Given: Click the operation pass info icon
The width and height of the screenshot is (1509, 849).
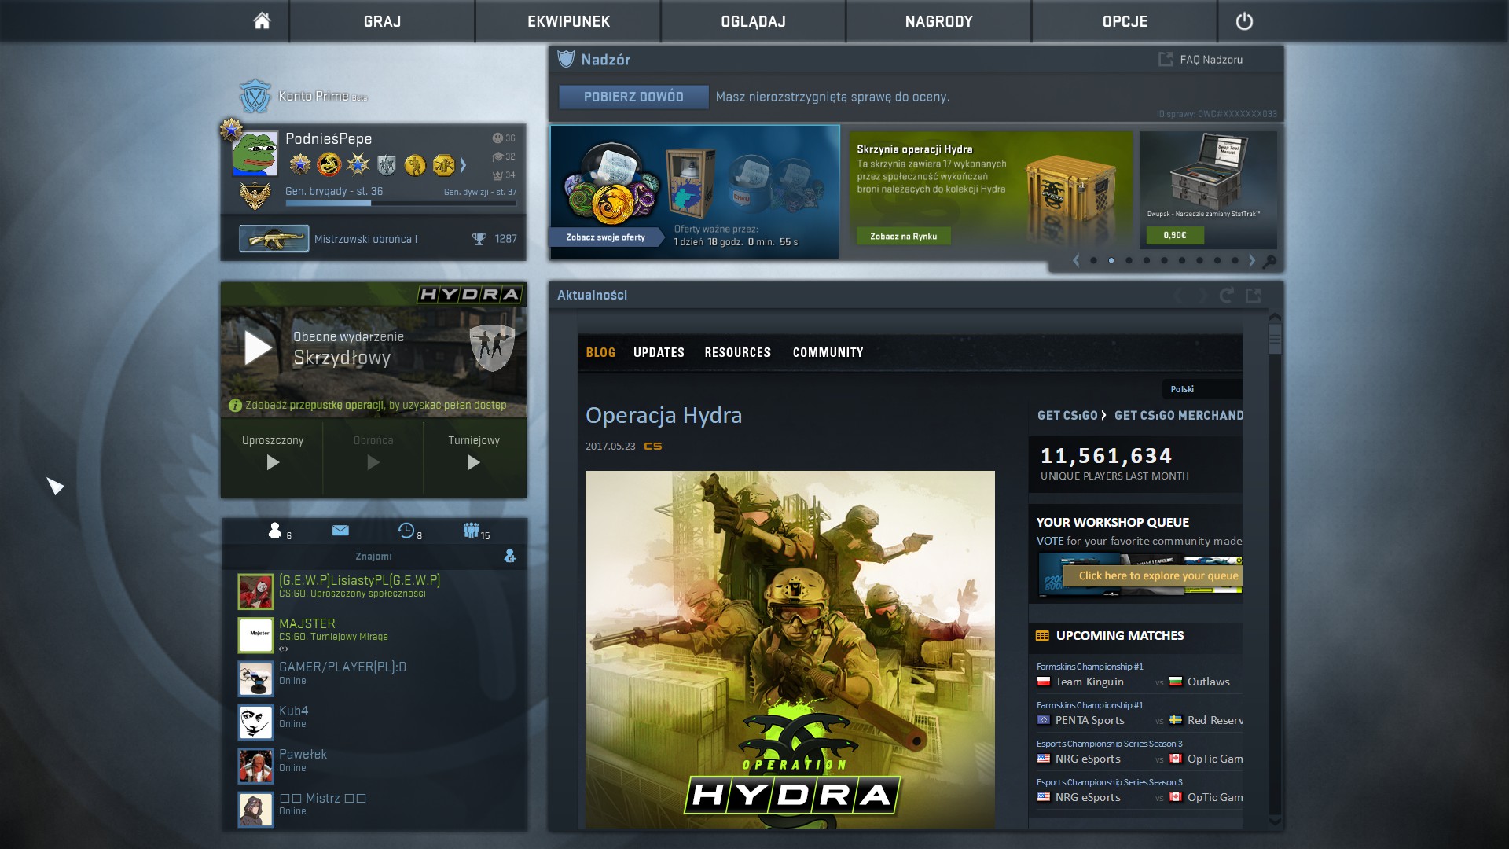Looking at the screenshot, I should click(235, 406).
